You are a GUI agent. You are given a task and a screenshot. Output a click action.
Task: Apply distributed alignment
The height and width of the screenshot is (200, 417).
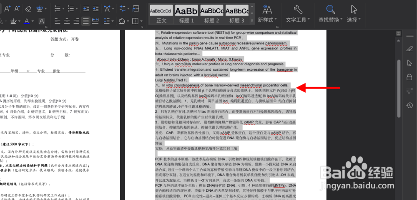click(95, 21)
